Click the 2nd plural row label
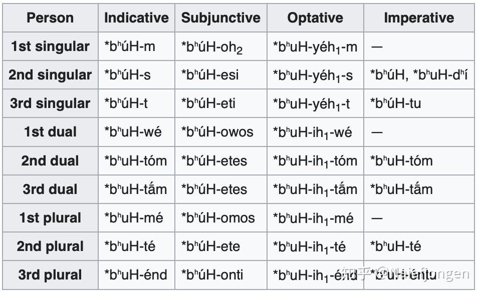The height and width of the screenshot is (295, 482). pos(50,246)
